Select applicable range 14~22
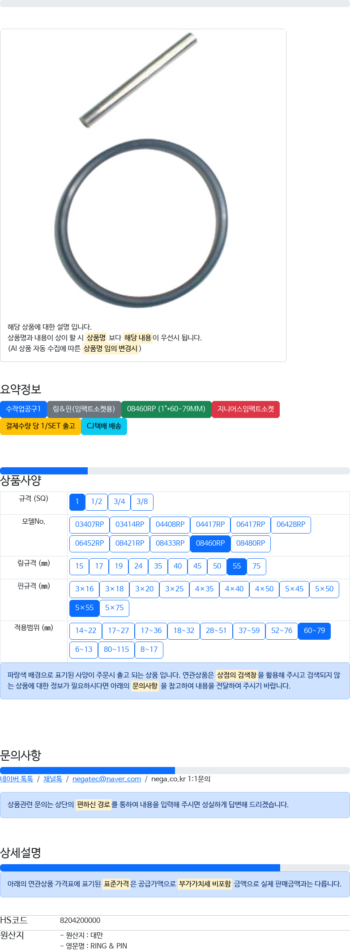The height and width of the screenshot is (952, 350). click(85, 631)
